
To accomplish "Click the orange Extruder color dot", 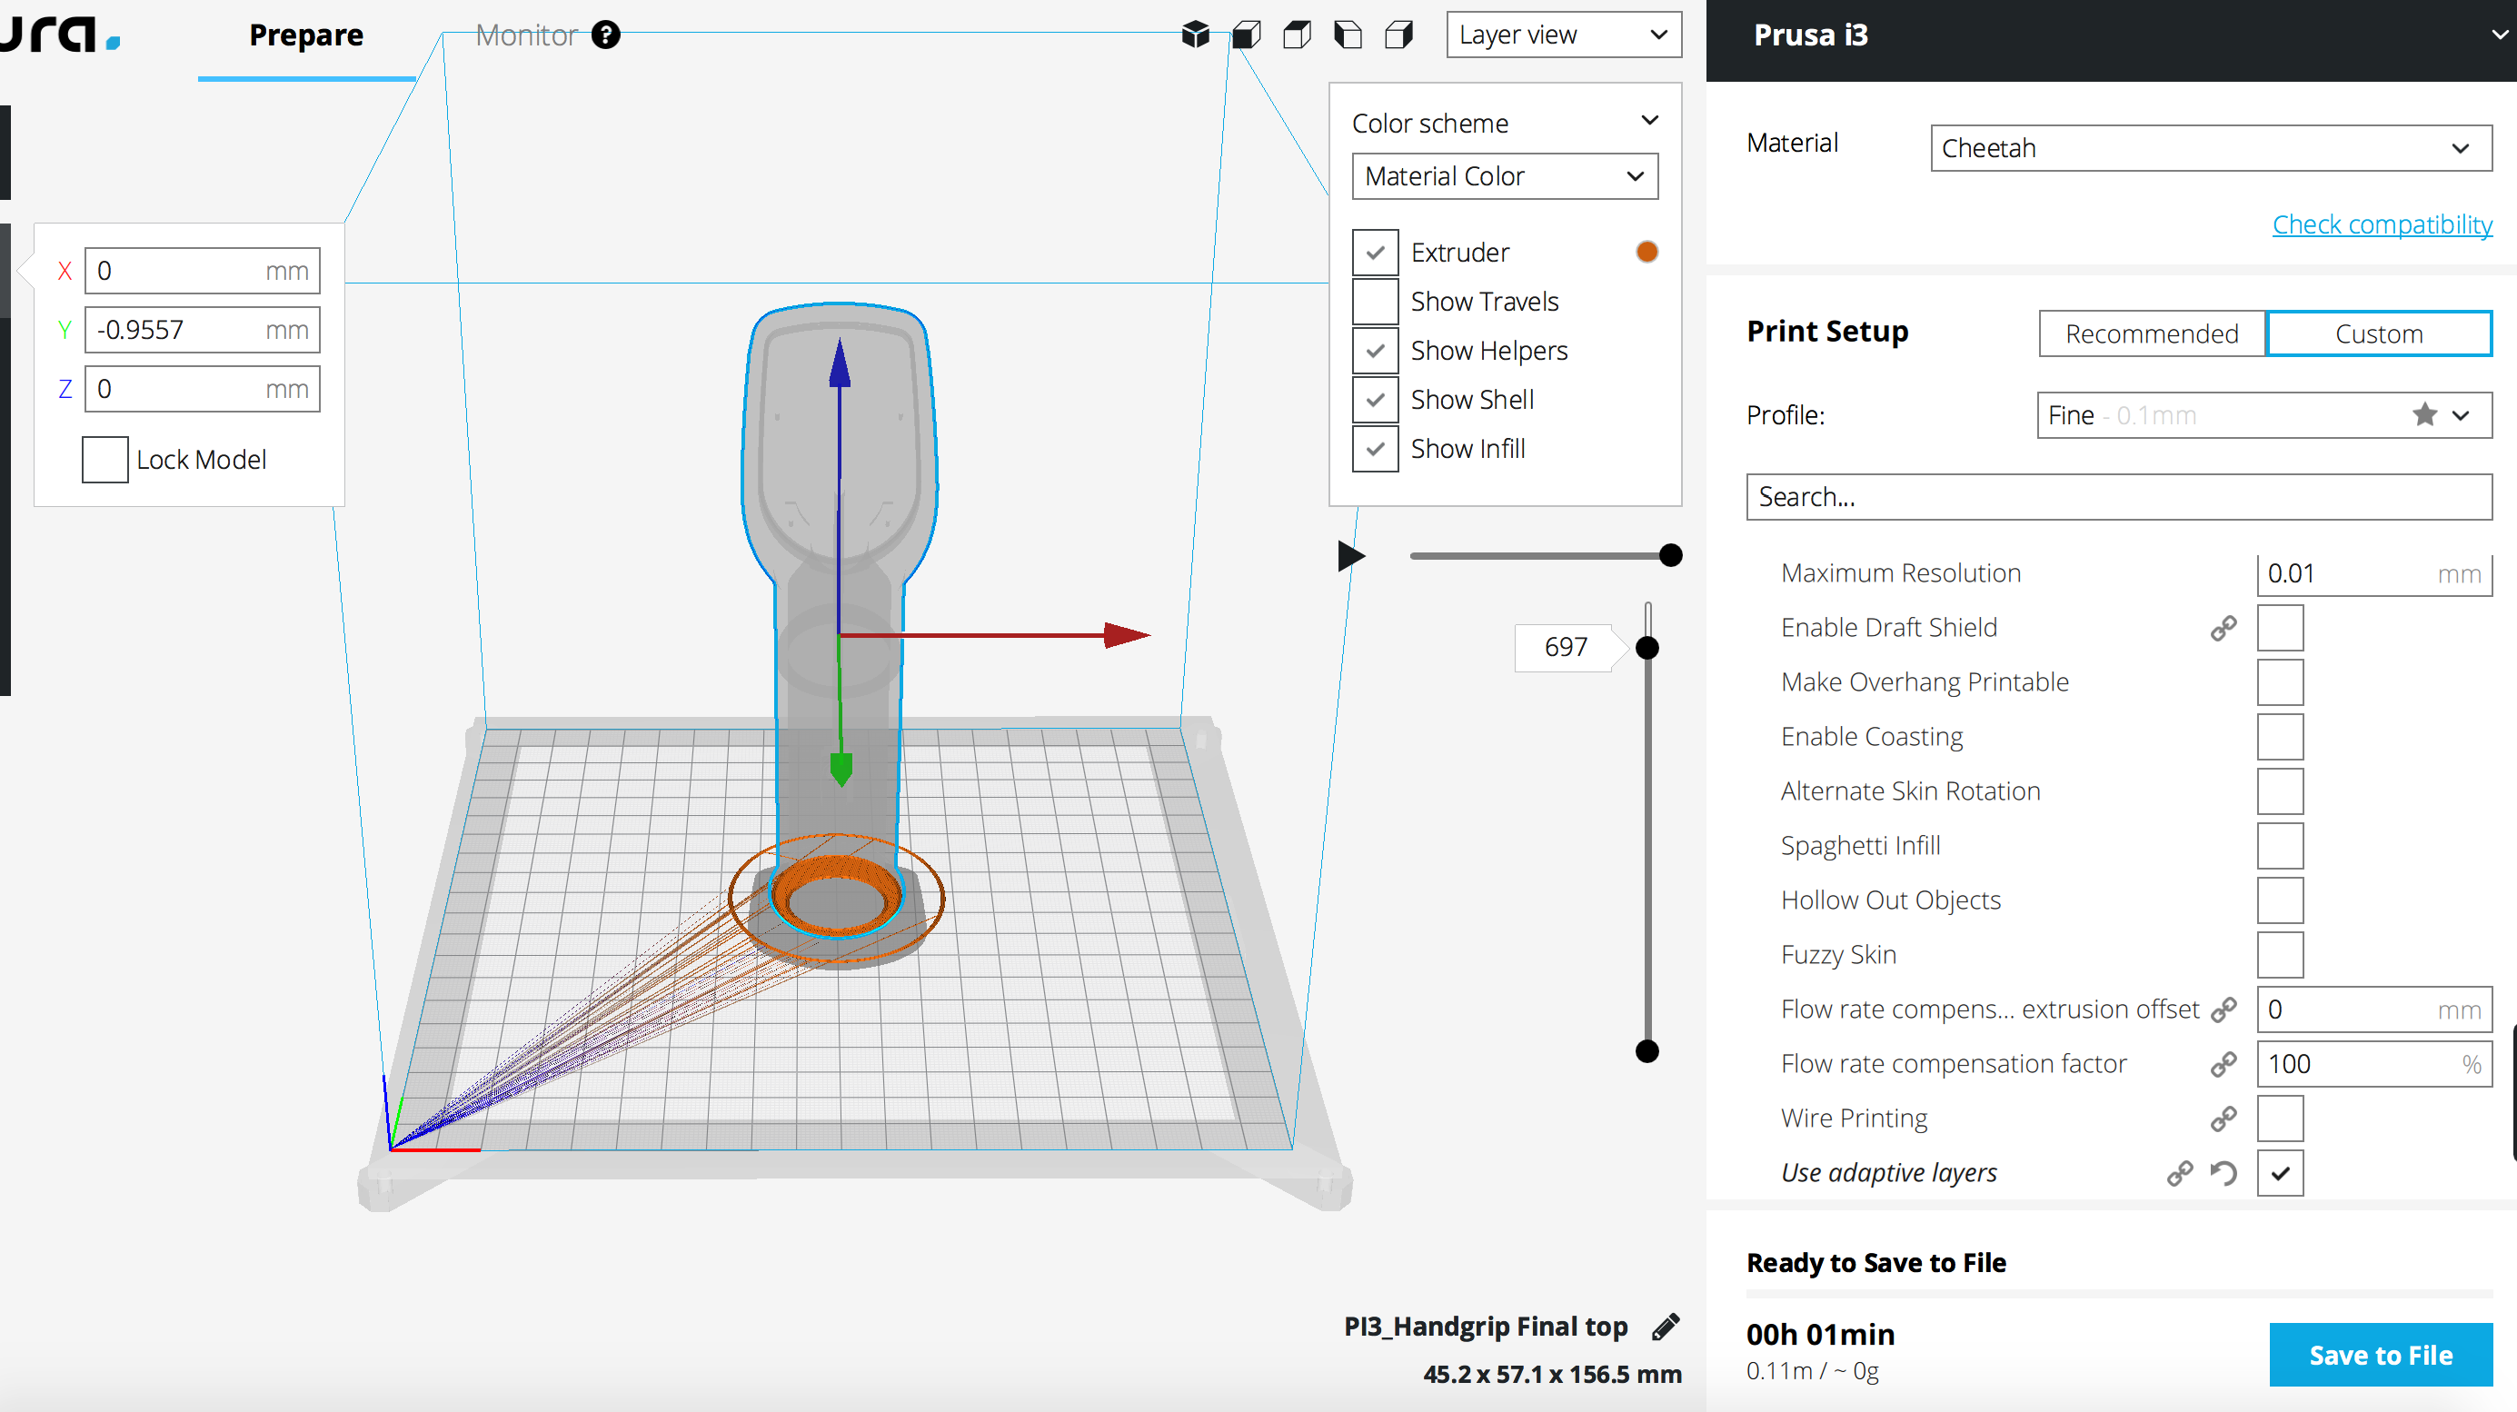I will pyautogui.click(x=1646, y=252).
